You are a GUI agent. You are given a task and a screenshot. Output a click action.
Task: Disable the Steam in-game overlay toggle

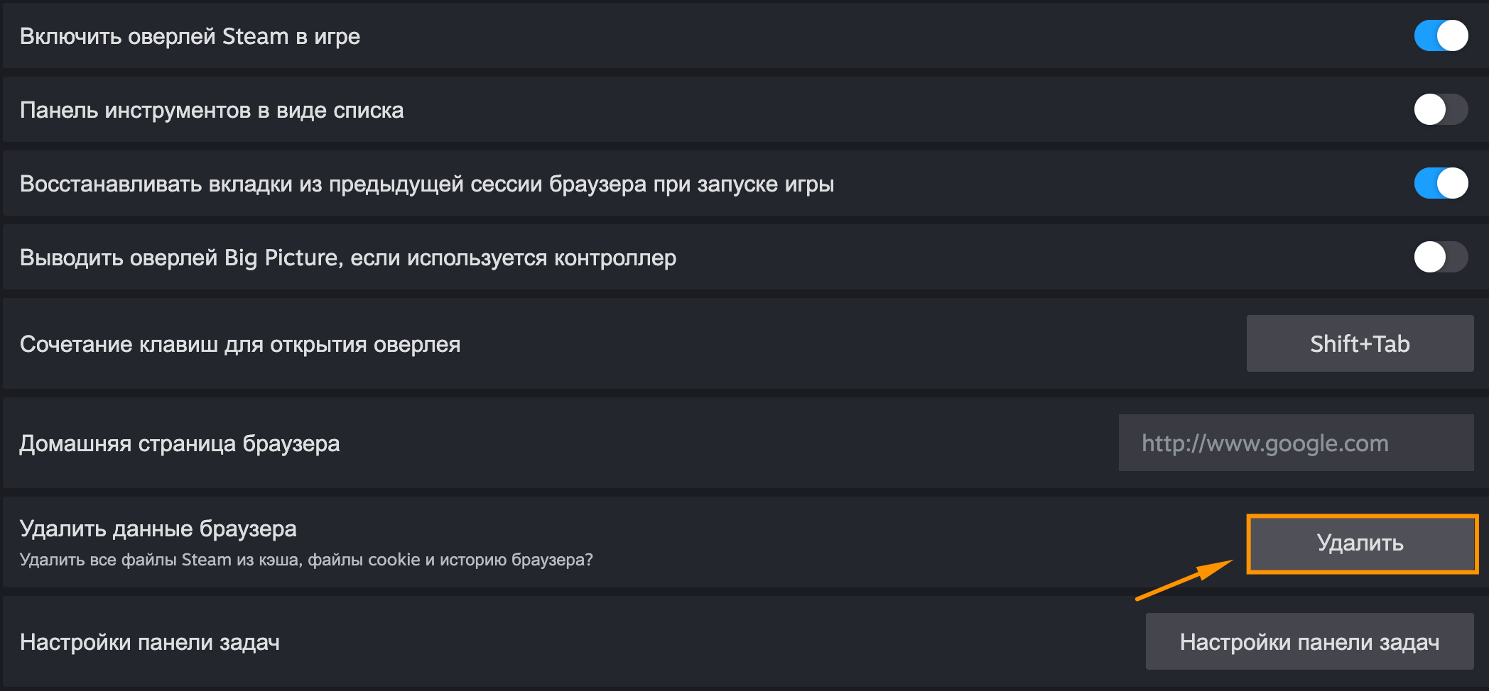pos(1441,35)
